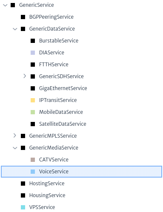163x212 pixels.
Task: Expand the GenericMPLSService node
Action: 14,136
